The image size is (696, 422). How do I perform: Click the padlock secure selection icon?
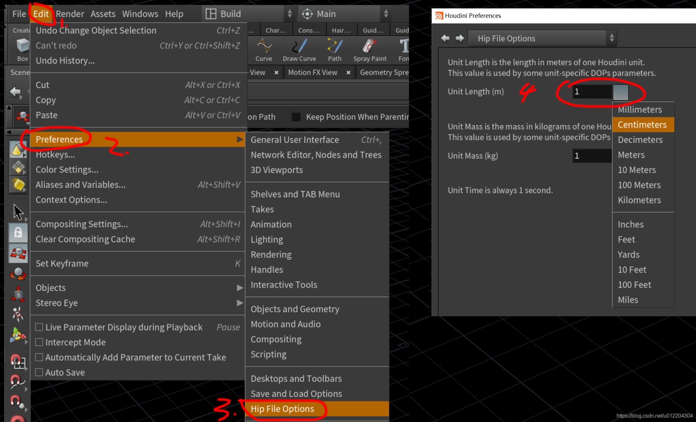(x=18, y=233)
